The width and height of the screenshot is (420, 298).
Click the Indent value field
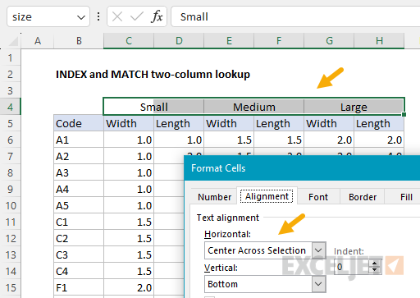pyautogui.click(x=352, y=267)
